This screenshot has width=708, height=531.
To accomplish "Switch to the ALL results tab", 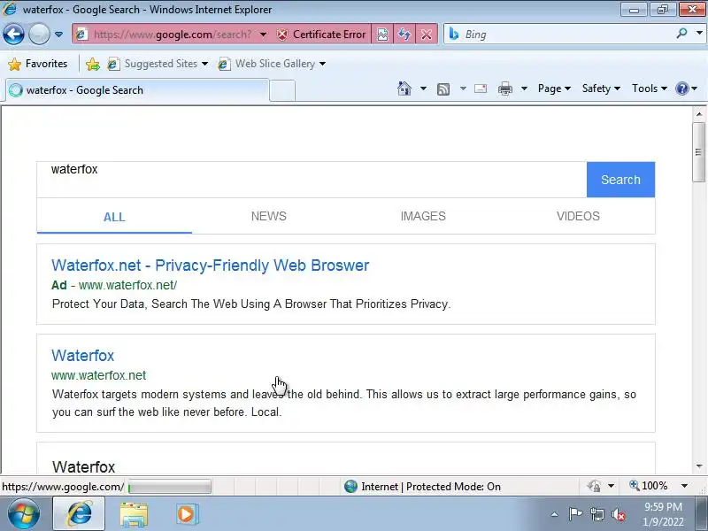I will pos(114,217).
